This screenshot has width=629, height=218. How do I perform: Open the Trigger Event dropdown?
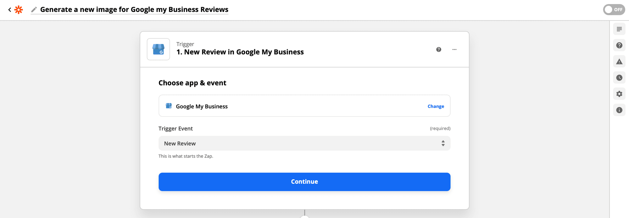pos(304,143)
